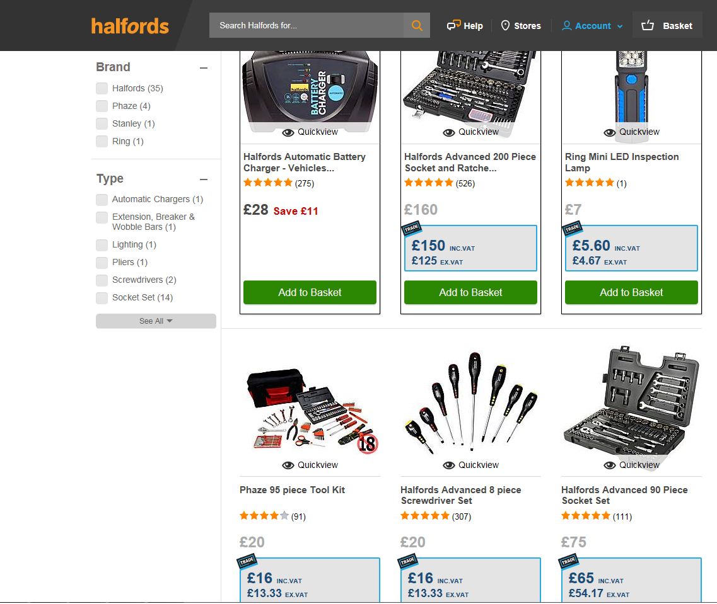Check the Socket Set (14) filter
Image resolution: width=717 pixels, height=604 pixels.
coord(102,298)
